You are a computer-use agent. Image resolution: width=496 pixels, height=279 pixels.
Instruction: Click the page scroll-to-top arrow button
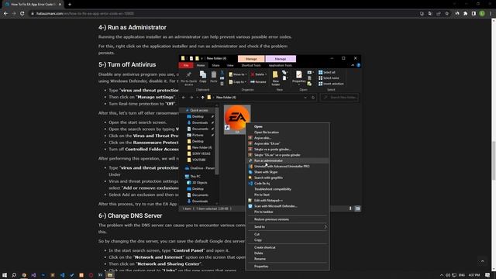(x=482, y=261)
